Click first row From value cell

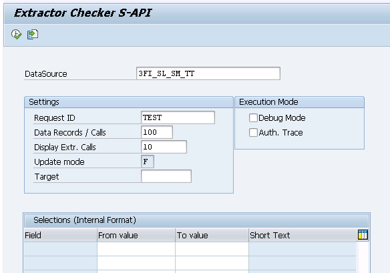pos(136,249)
